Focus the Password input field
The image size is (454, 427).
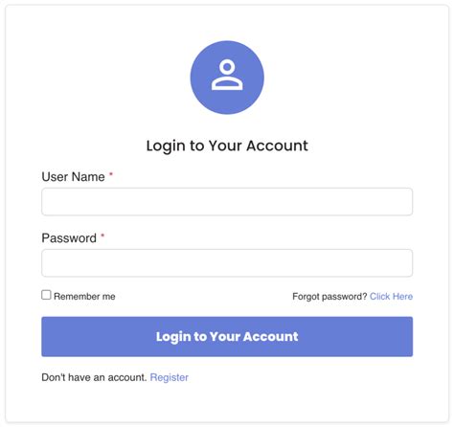(227, 263)
